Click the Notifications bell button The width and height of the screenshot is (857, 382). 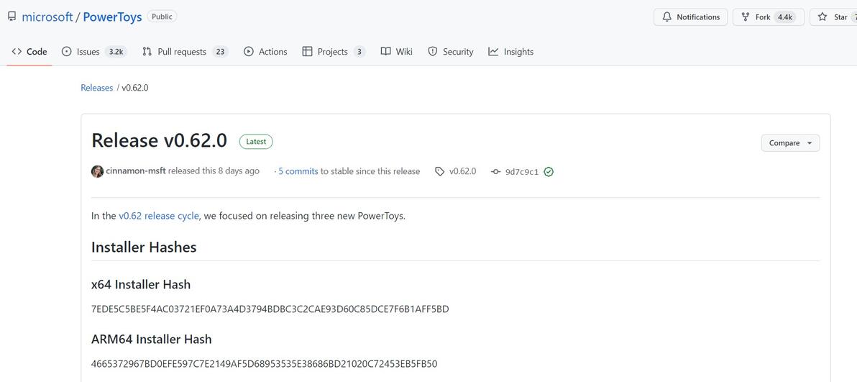coord(690,17)
